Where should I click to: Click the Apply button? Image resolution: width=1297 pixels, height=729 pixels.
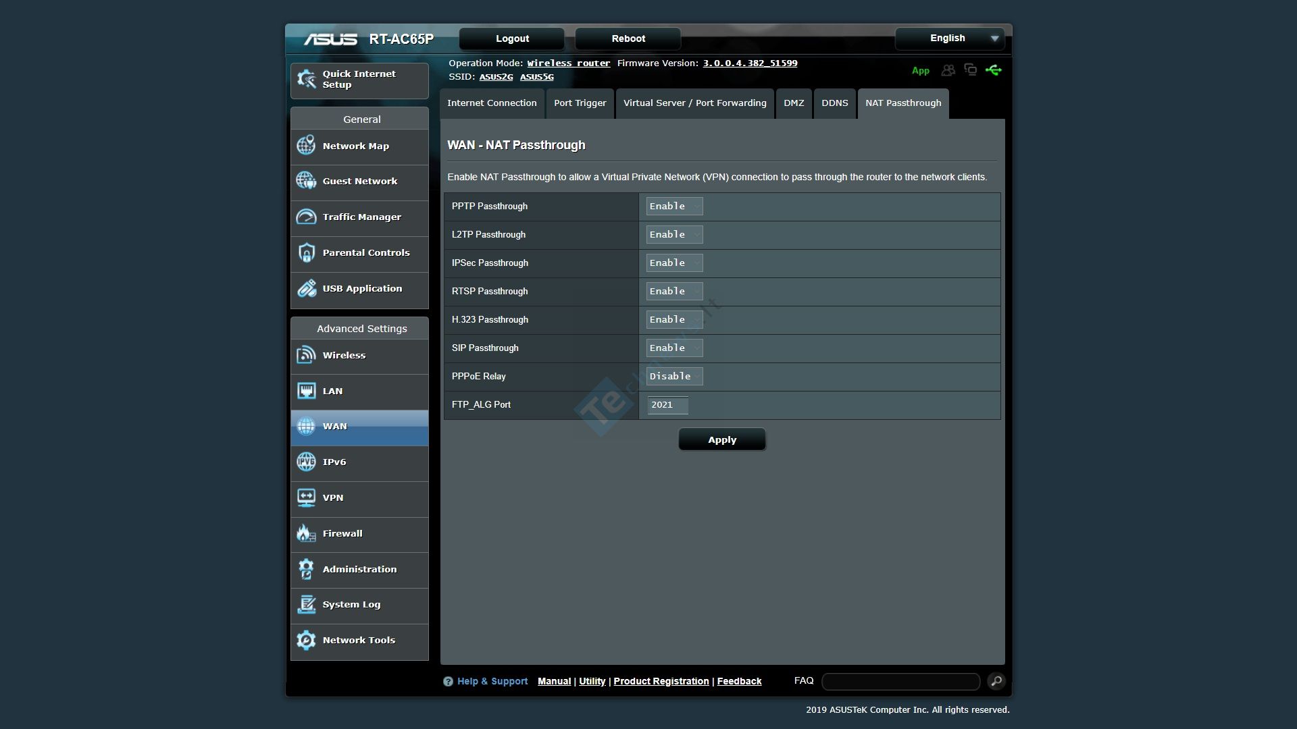click(722, 439)
